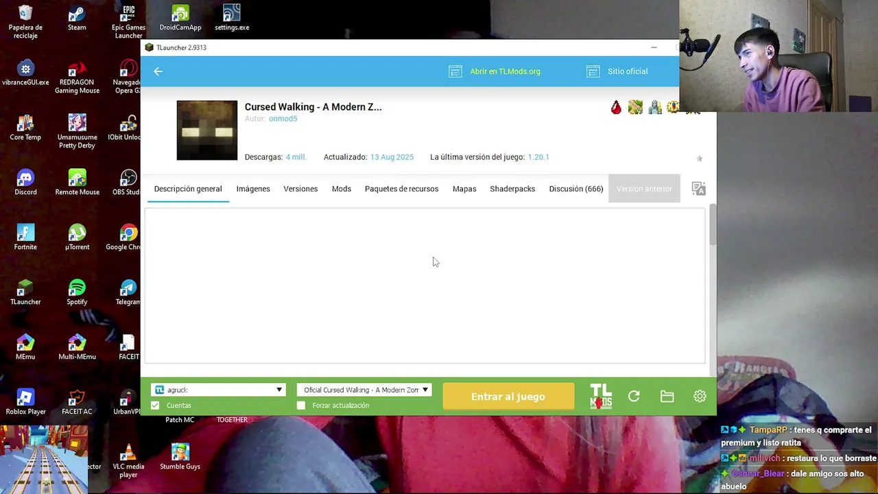
Task: Open author onmod5 profile link
Action: (x=283, y=119)
